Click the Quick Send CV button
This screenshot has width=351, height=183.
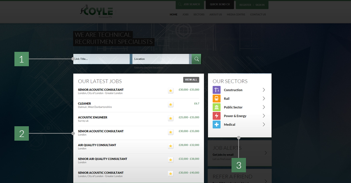[220, 5]
